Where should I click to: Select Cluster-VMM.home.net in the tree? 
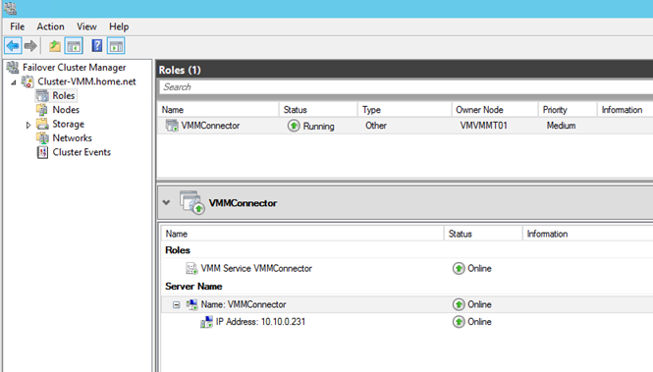[x=86, y=81]
